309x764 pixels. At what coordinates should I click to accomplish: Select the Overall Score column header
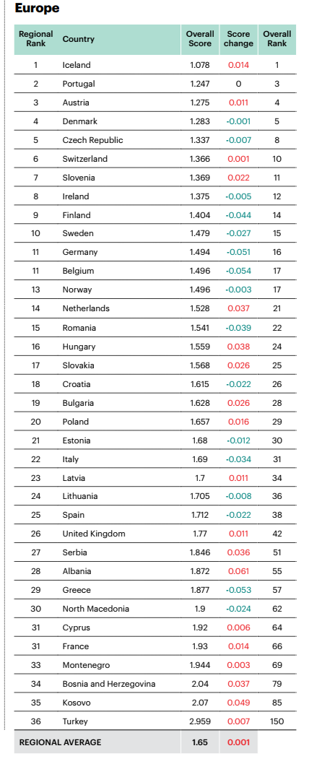point(200,39)
